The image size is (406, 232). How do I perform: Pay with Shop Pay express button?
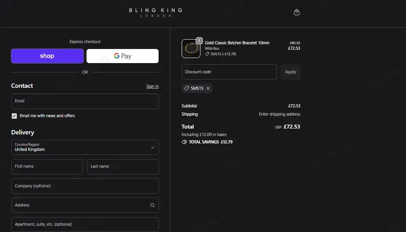(x=47, y=56)
